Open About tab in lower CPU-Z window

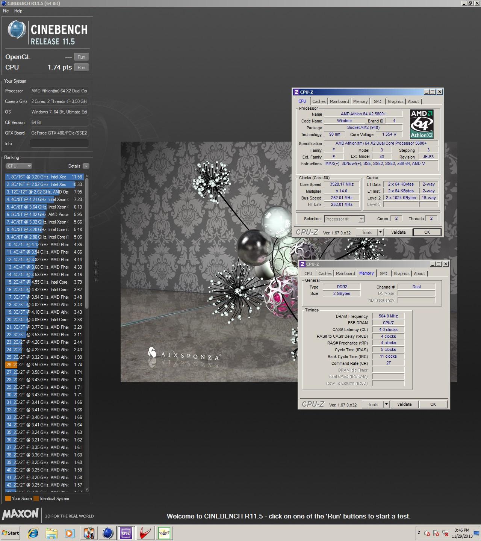tap(419, 274)
